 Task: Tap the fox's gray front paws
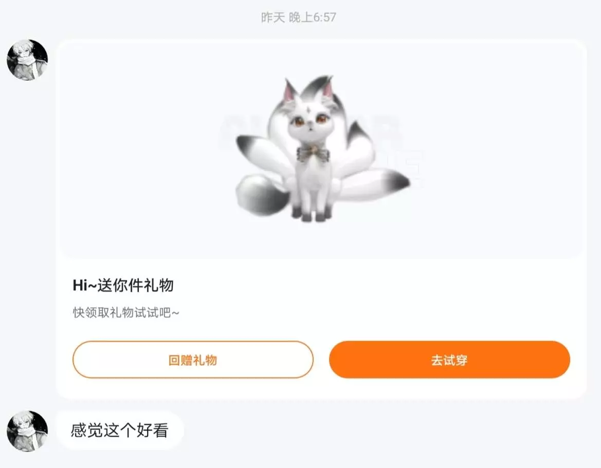tap(311, 214)
